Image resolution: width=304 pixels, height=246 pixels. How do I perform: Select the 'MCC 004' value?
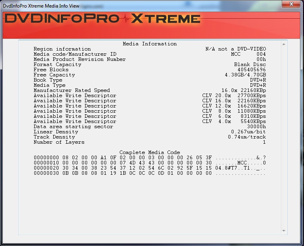(248, 54)
